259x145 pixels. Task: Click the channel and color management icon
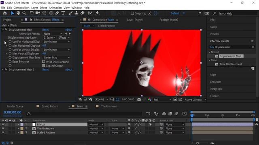point(149,99)
